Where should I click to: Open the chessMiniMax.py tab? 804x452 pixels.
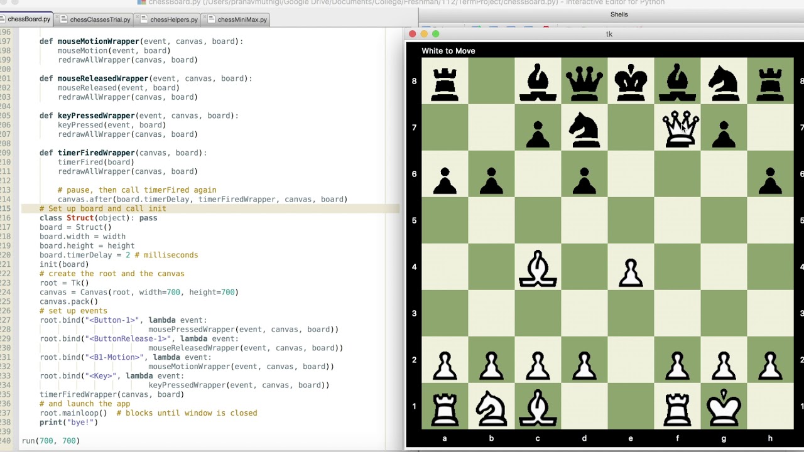click(237, 19)
